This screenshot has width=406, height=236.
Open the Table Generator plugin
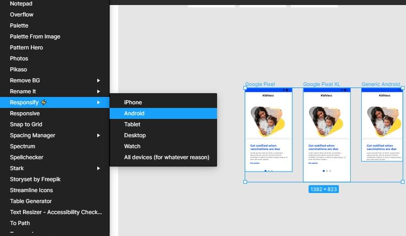point(31,201)
